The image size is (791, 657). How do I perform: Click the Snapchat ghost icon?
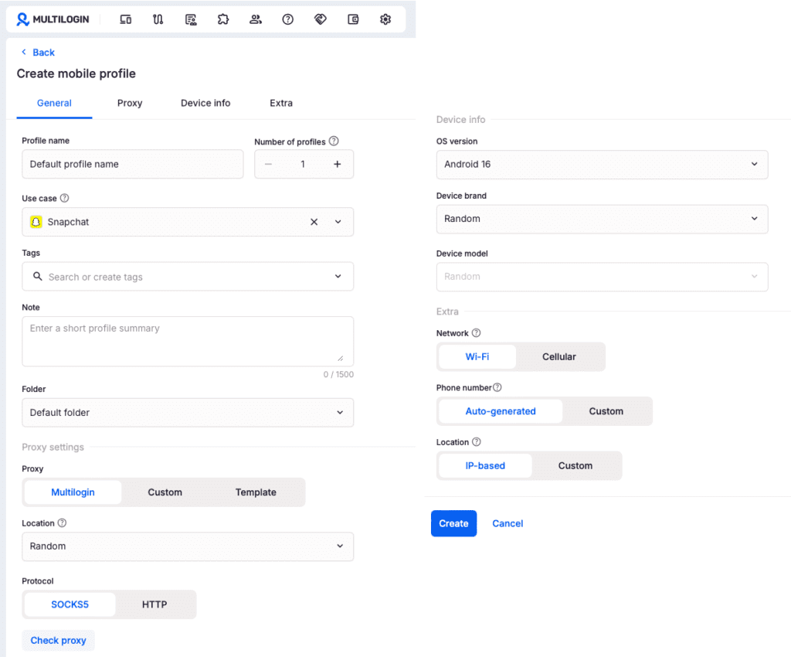[x=36, y=222]
